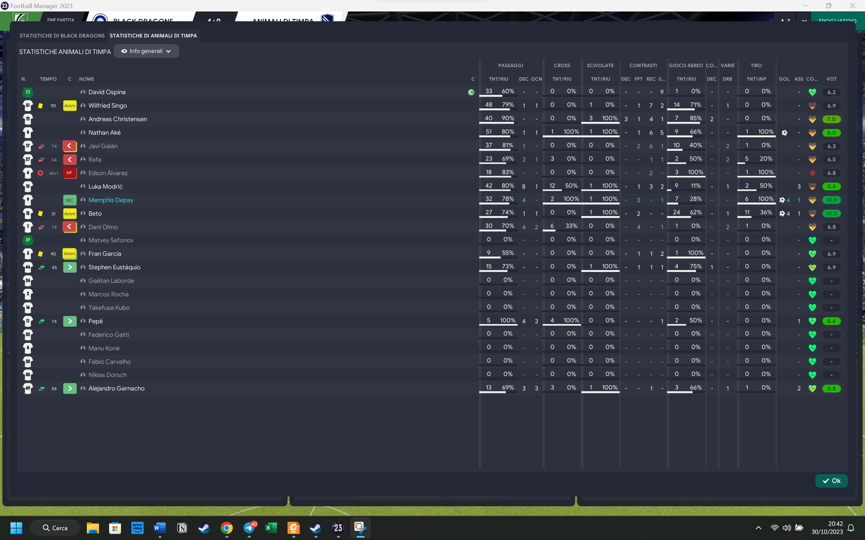Click the MiC badge beside Memphis Depay
This screenshot has width=865, height=540.
(x=70, y=200)
